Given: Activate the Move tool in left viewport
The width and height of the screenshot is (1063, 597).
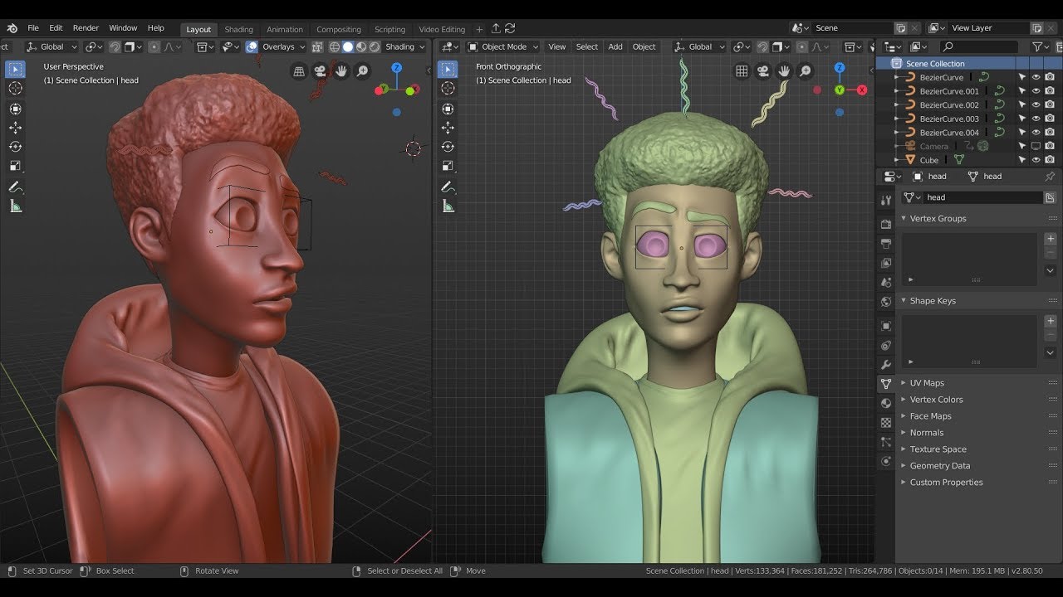Looking at the screenshot, I should click(x=15, y=128).
